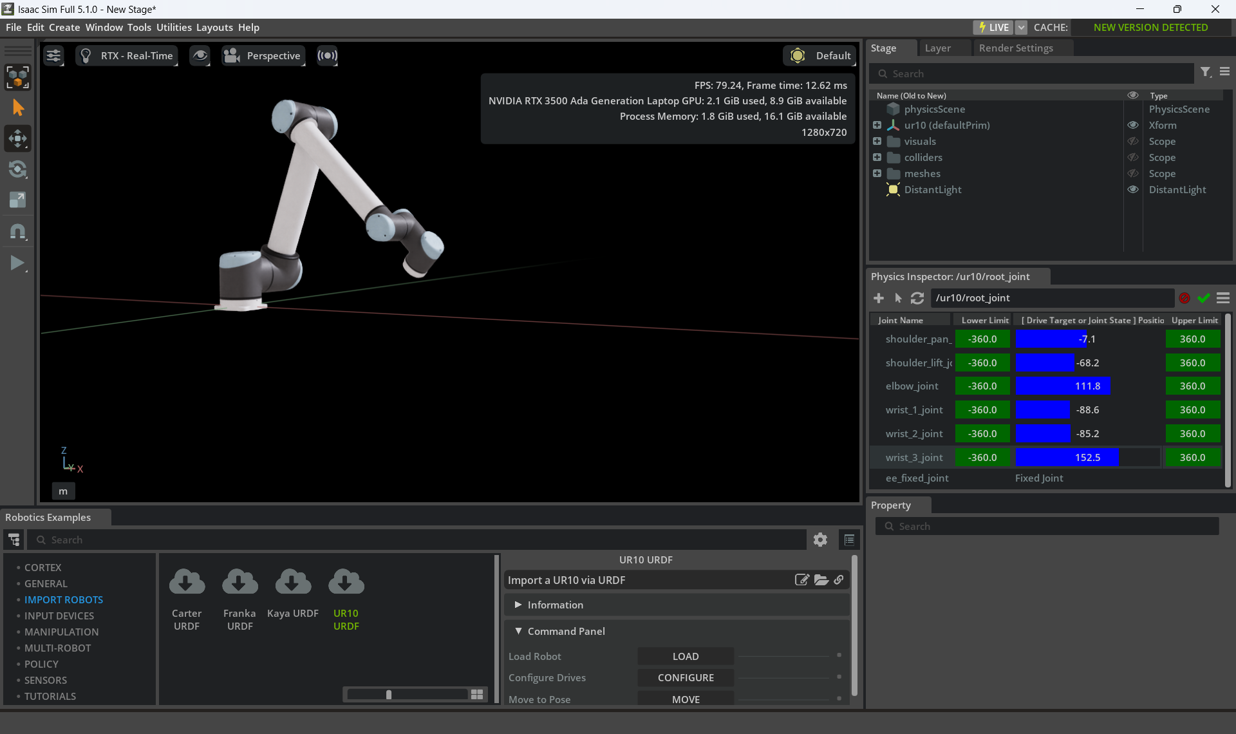Click the Stage filter funnel icon
This screenshot has height=734, width=1236.
(x=1206, y=73)
